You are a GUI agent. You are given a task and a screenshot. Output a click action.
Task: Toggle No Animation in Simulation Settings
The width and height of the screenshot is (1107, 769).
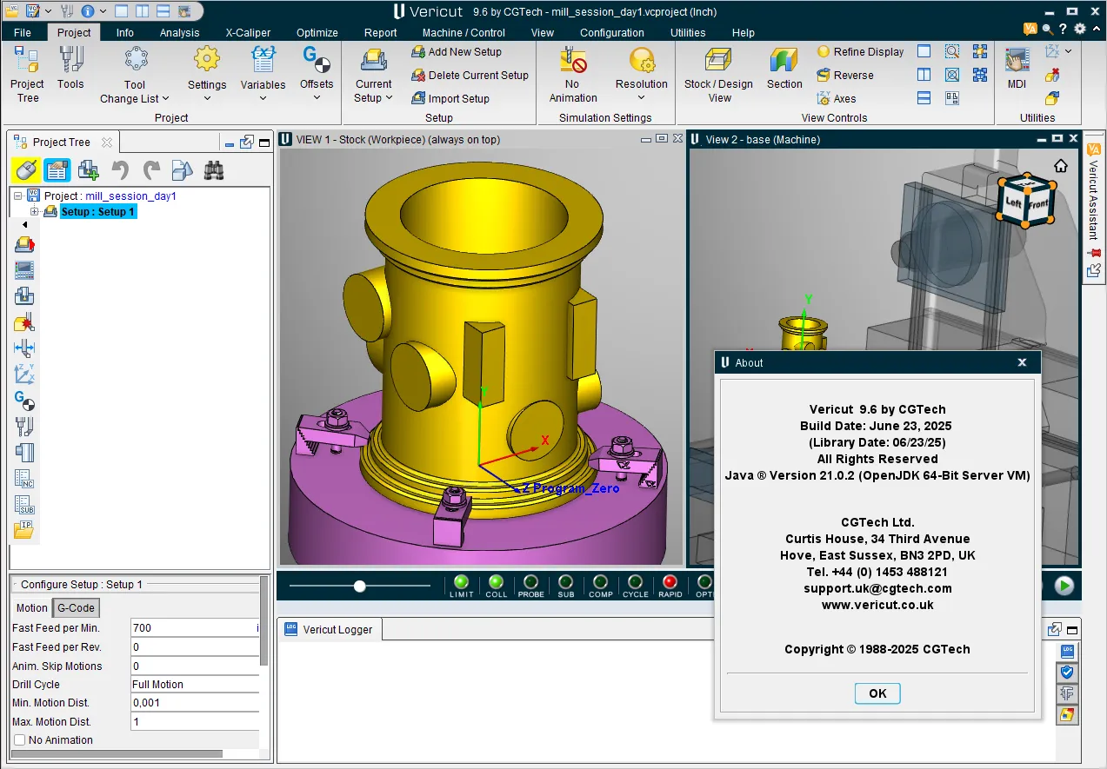point(573,75)
